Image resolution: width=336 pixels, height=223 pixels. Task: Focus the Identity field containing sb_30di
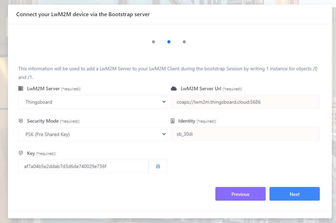point(245,134)
